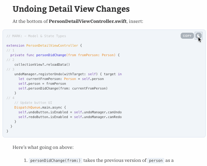This screenshot has width=207, height=166.
Task: Click the undoManager.registerUndo code line
Action: coord(68,74)
